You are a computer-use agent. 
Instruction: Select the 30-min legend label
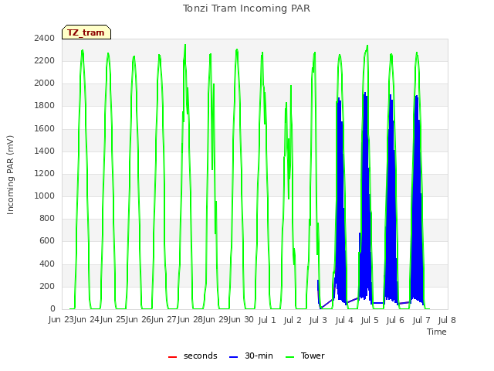[259, 356]
